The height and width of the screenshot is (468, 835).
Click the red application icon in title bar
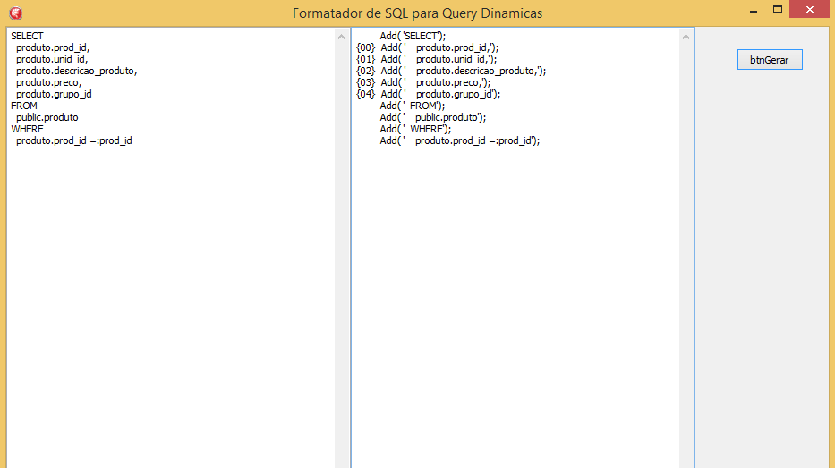click(15, 13)
